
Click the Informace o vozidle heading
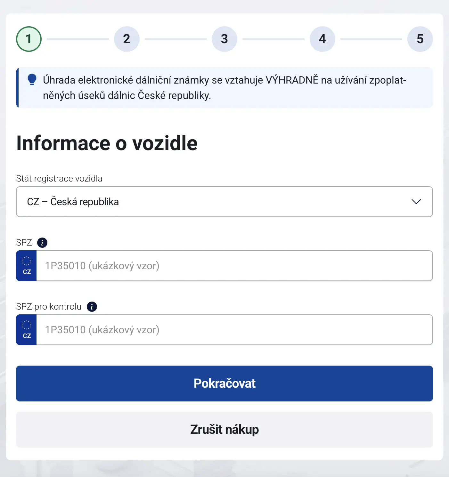click(x=107, y=143)
